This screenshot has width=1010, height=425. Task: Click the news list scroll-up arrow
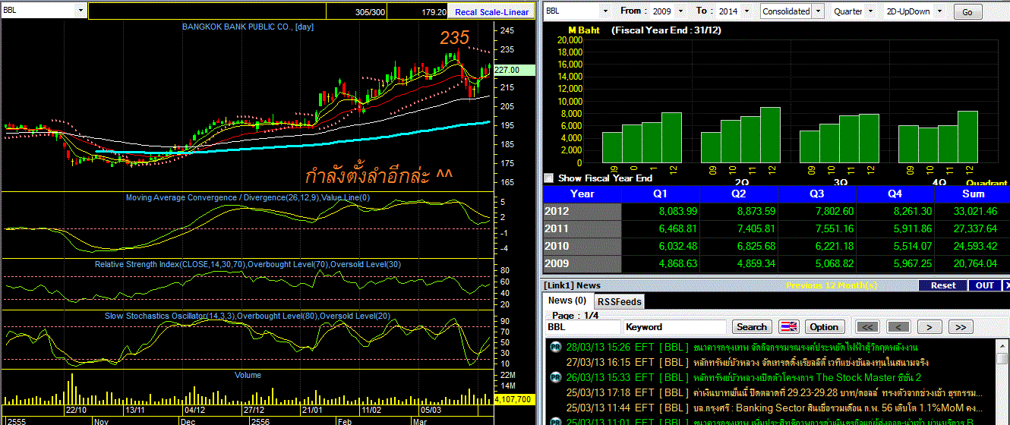pyautogui.click(x=1002, y=346)
